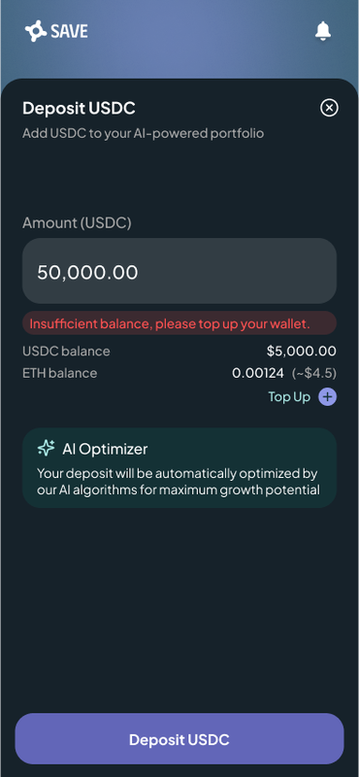This screenshot has width=359, height=777.
Task: Click the USDC balance label
Action: pos(66,352)
